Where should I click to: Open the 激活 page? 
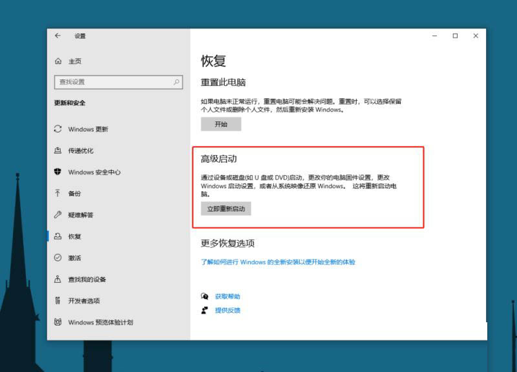point(74,258)
